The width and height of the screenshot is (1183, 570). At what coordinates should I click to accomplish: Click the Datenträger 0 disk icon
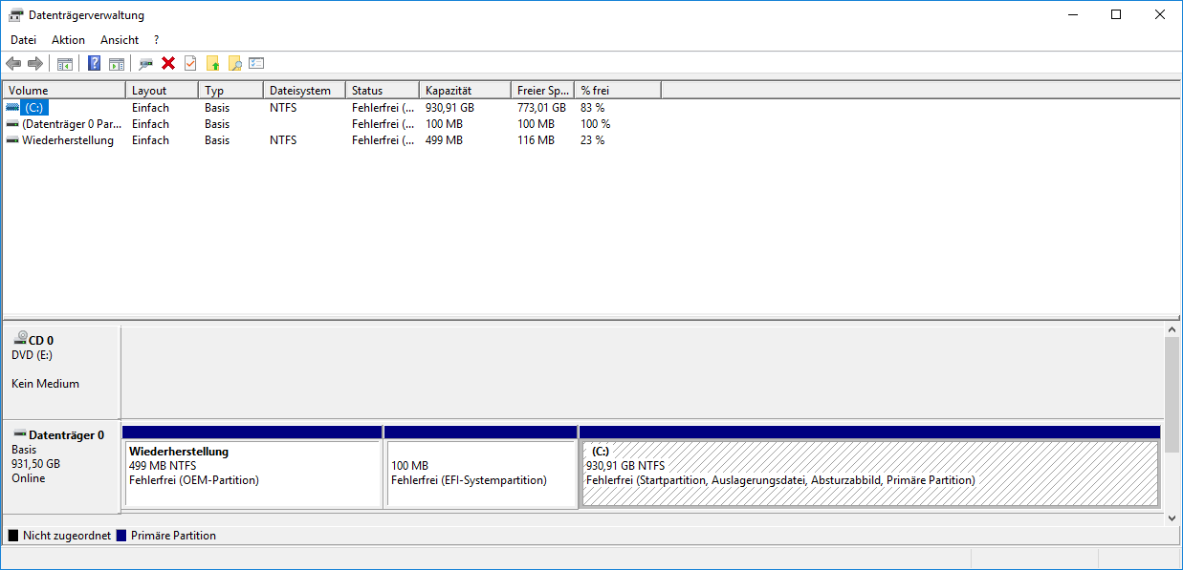click(20, 433)
